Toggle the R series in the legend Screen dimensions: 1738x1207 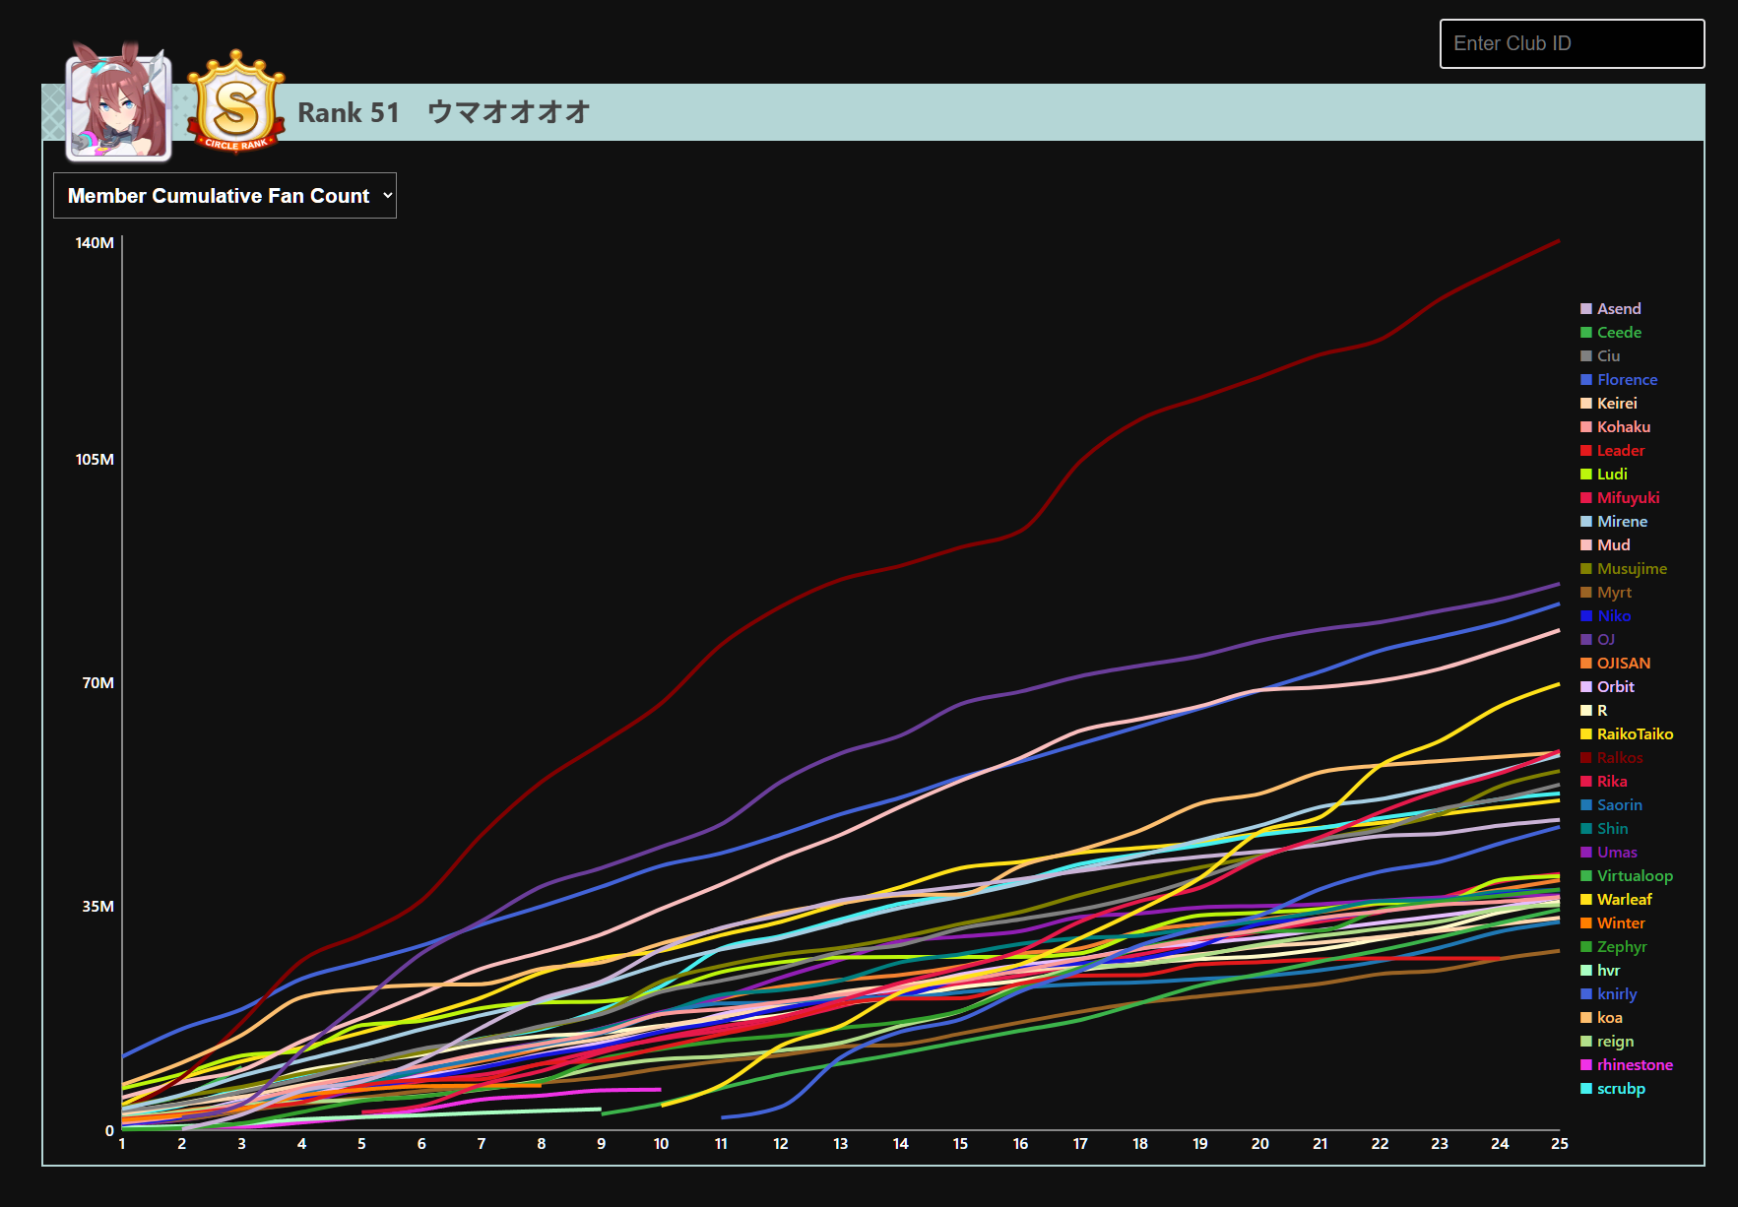point(1594,711)
